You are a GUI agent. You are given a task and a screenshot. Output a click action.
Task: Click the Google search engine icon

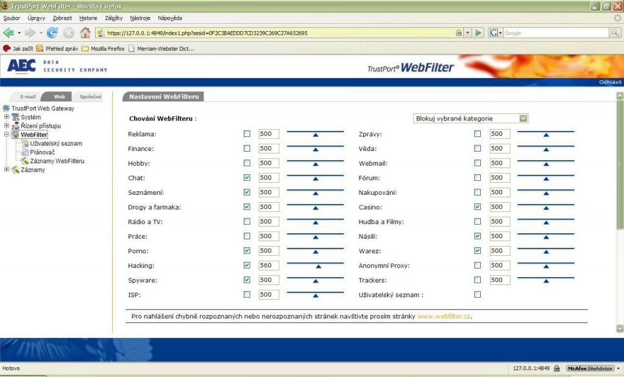494,33
